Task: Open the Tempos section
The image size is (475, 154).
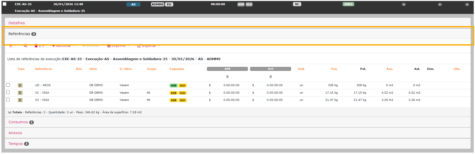Action: (x=16, y=144)
